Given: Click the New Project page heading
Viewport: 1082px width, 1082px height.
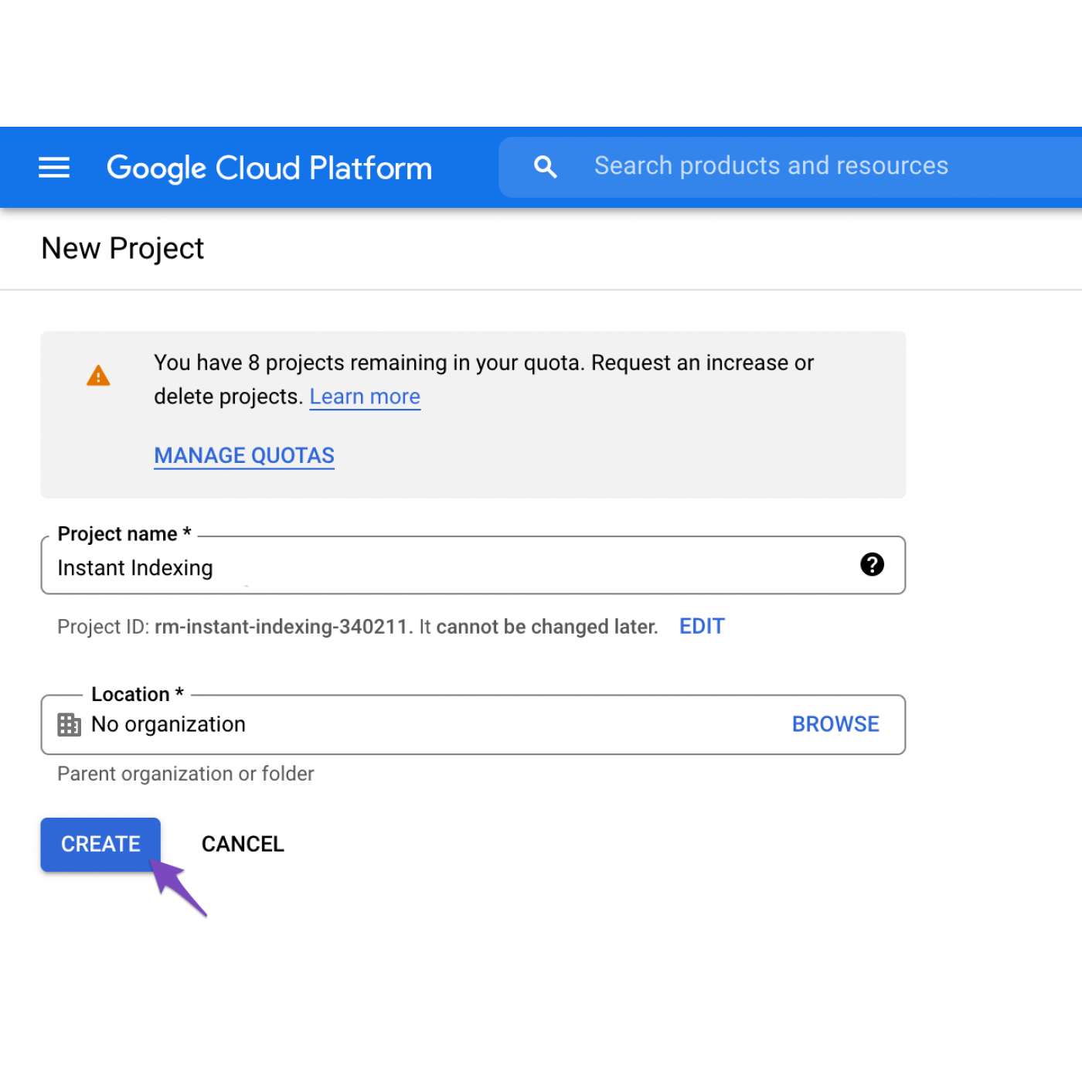Looking at the screenshot, I should click(x=122, y=249).
